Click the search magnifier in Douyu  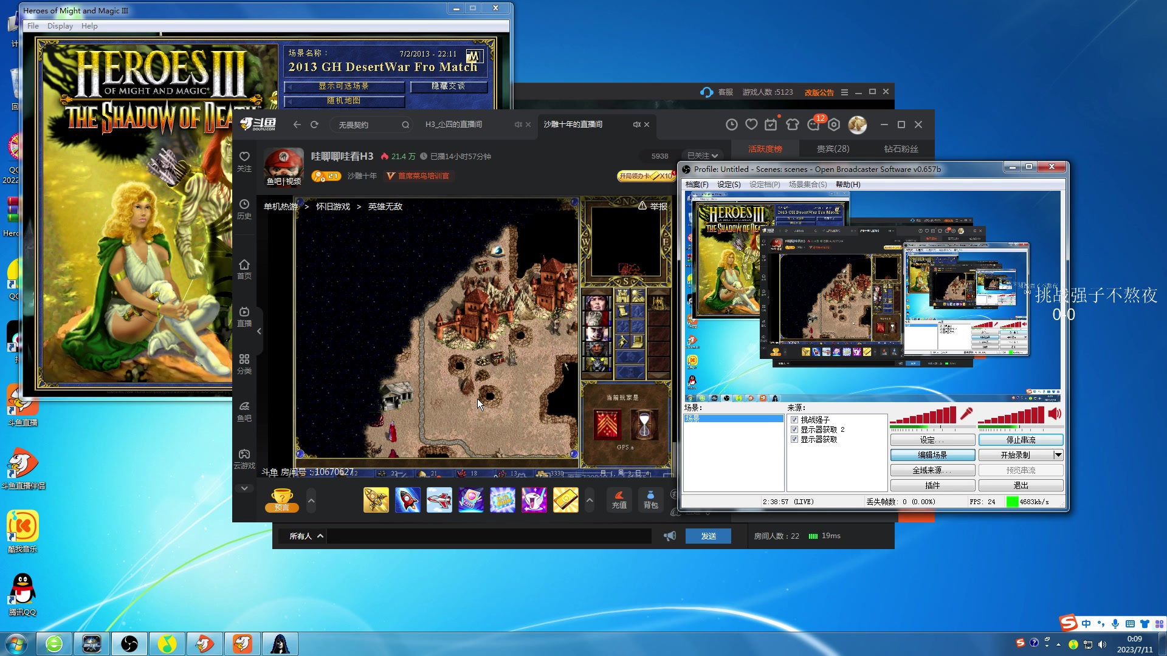click(x=405, y=125)
